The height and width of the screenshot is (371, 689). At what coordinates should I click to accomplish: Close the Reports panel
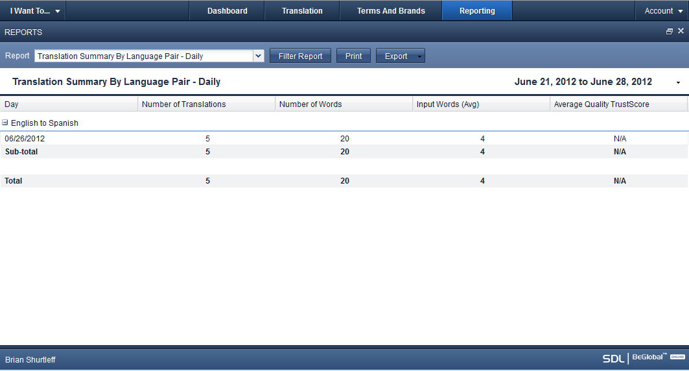point(681,31)
